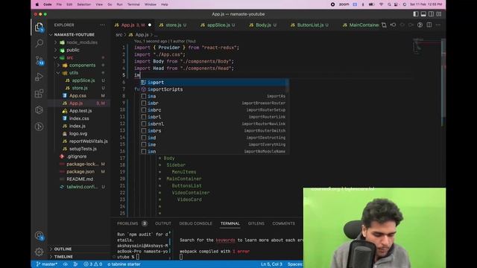Open README.md in the explorer
This screenshot has width=477, height=268.
click(x=79, y=179)
